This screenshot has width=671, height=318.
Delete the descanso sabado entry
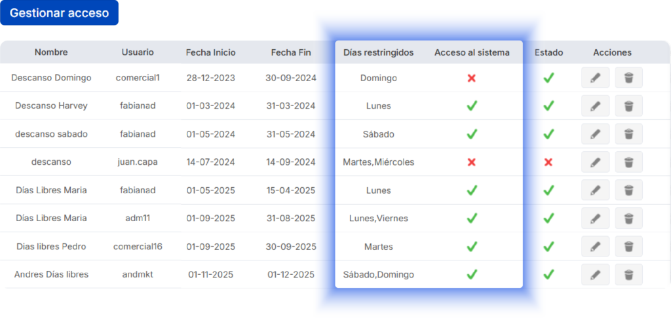[x=628, y=134]
